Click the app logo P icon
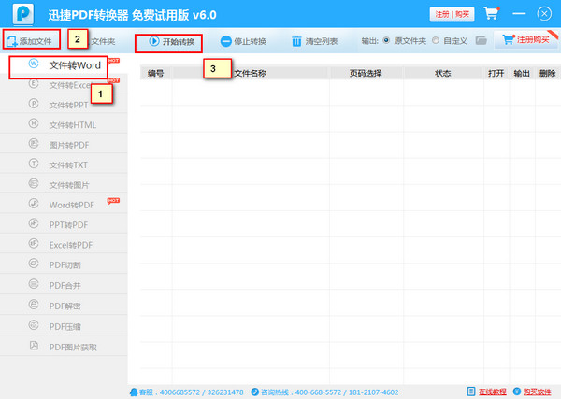Viewport: 561px width, 399px height. tap(22, 14)
